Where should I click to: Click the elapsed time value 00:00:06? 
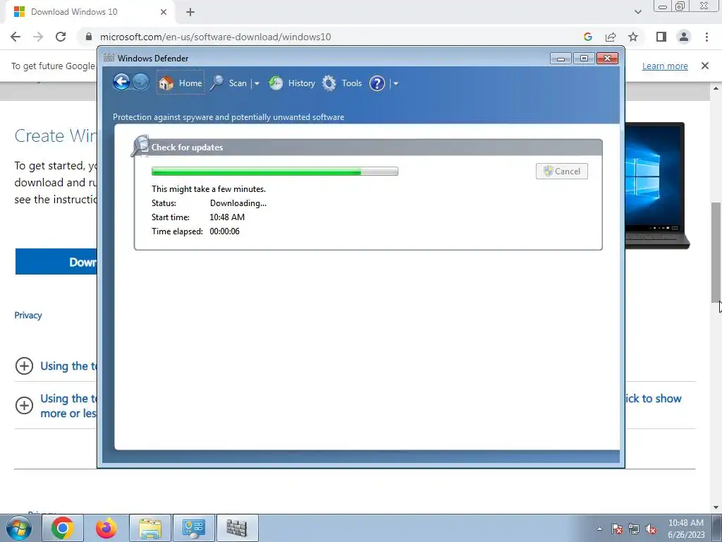click(225, 231)
